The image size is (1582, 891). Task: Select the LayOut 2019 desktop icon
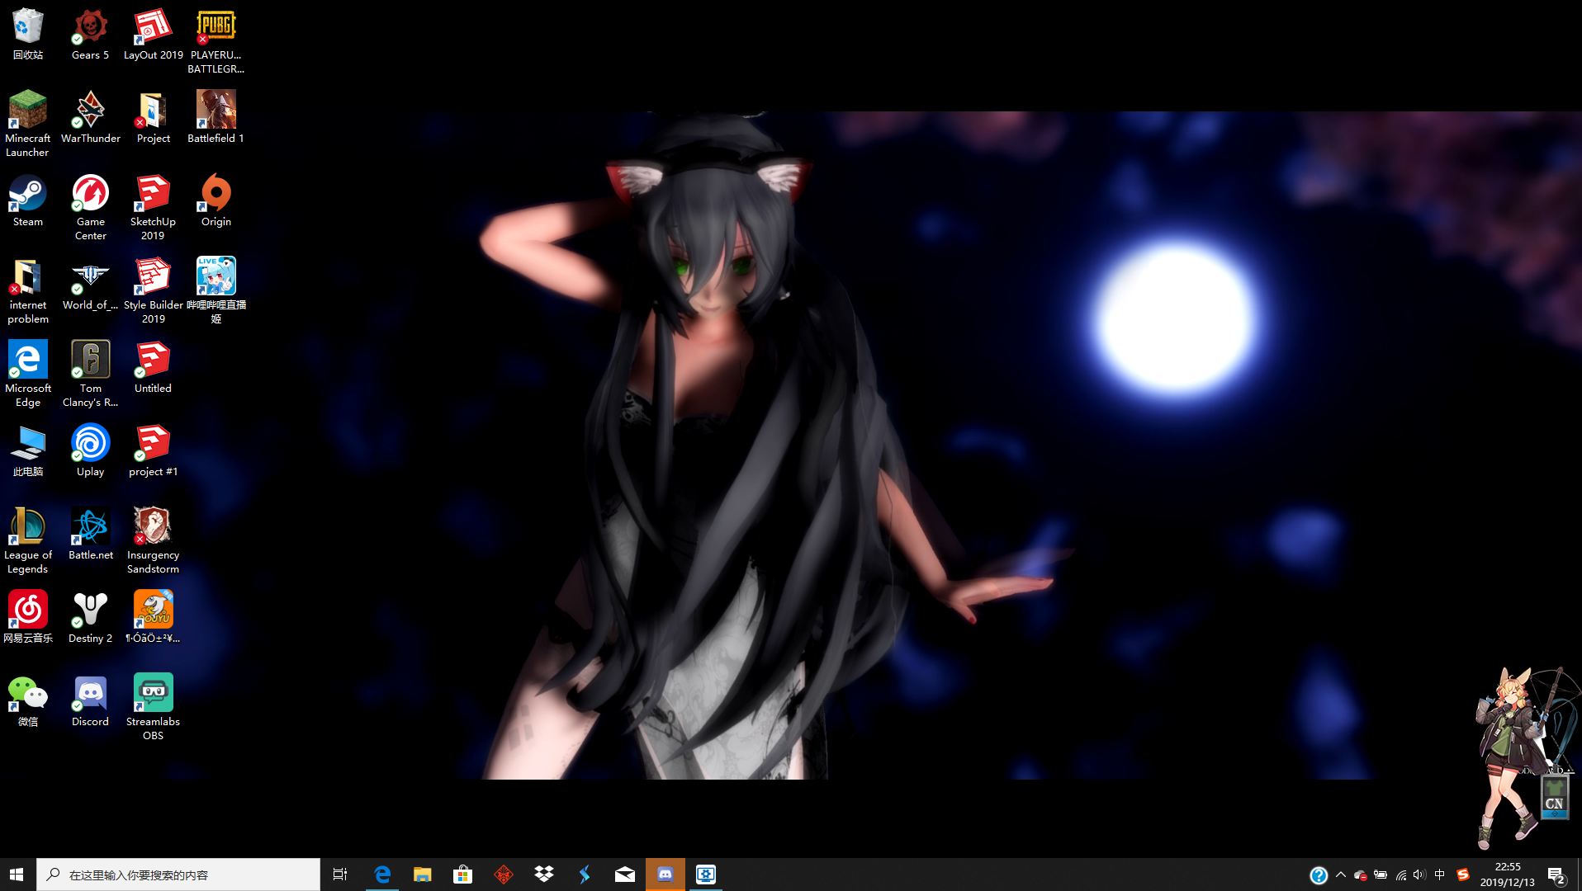(x=153, y=34)
